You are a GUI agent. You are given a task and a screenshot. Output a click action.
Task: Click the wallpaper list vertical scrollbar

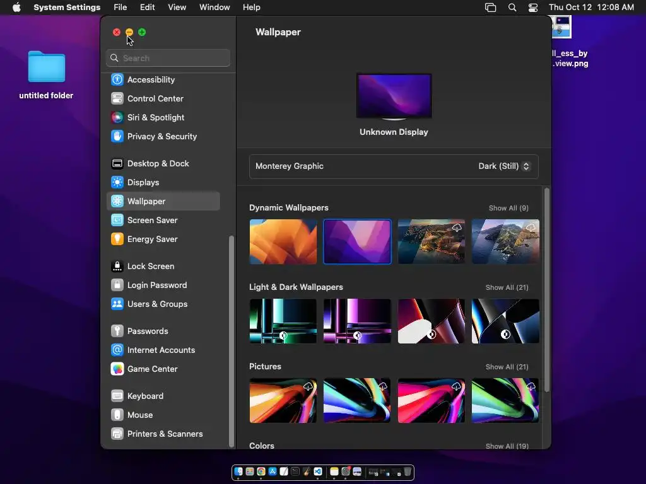pyautogui.click(x=547, y=290)
